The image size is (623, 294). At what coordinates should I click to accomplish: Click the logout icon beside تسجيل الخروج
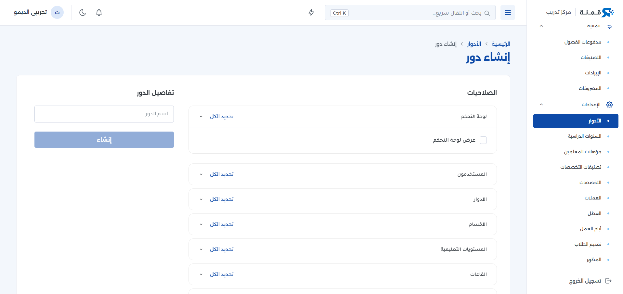(x=608, y=281)
